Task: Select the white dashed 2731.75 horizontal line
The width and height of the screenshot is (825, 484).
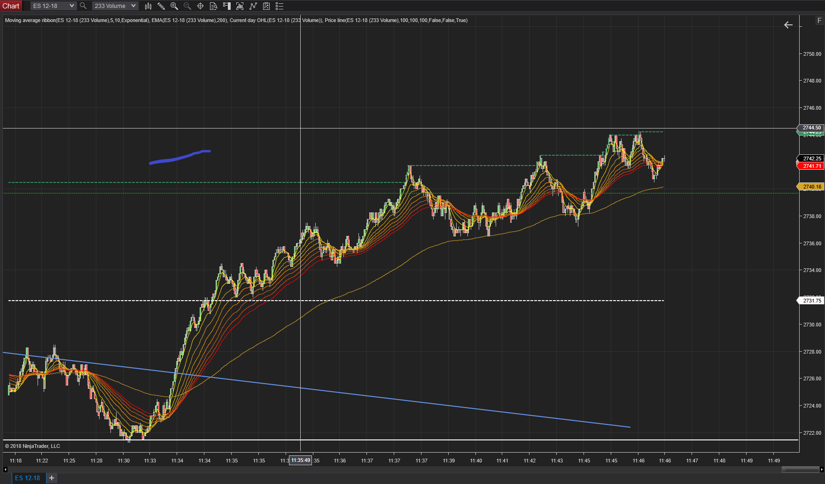Action: point(336,300)
